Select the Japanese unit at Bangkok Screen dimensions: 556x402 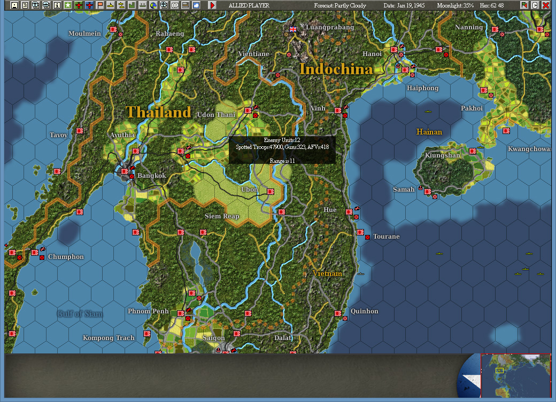[x=125, y=171]
